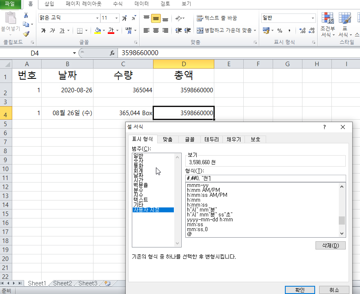The image size is (360, 294).
Task: Click the dialog help question mark
Action: coord(324,127)
